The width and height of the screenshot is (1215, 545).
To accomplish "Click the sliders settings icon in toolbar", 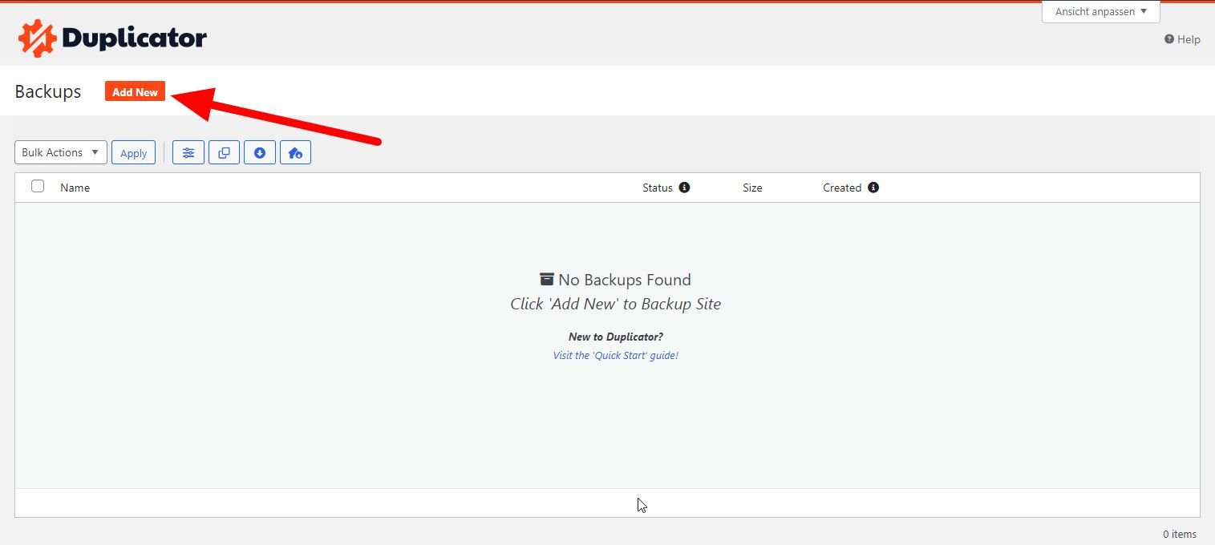I will (x=188, y=152).
